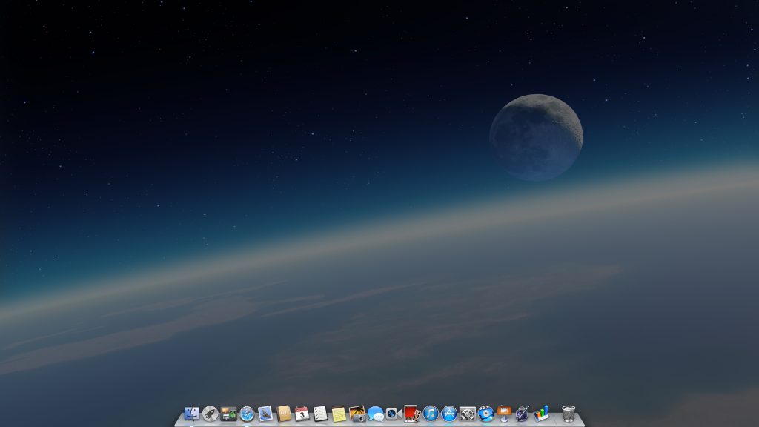Open System Preferences gear icon
The width and height of the screenshot is (759, 427).
pyautogui.click(x=467, y=414)
